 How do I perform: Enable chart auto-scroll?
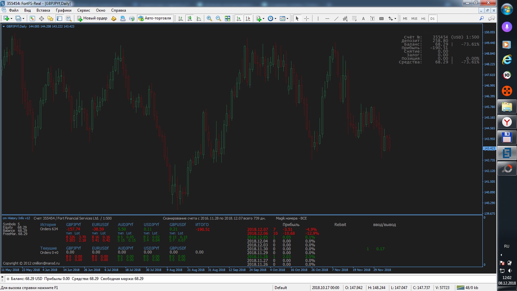pyautogui.click(x=239, y=18)
